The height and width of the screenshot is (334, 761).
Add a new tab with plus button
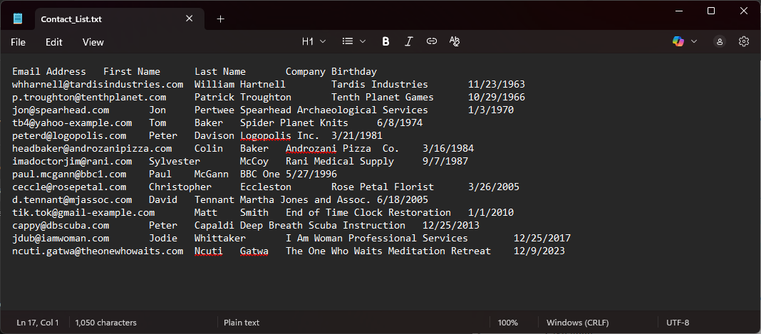click(220, 19)
